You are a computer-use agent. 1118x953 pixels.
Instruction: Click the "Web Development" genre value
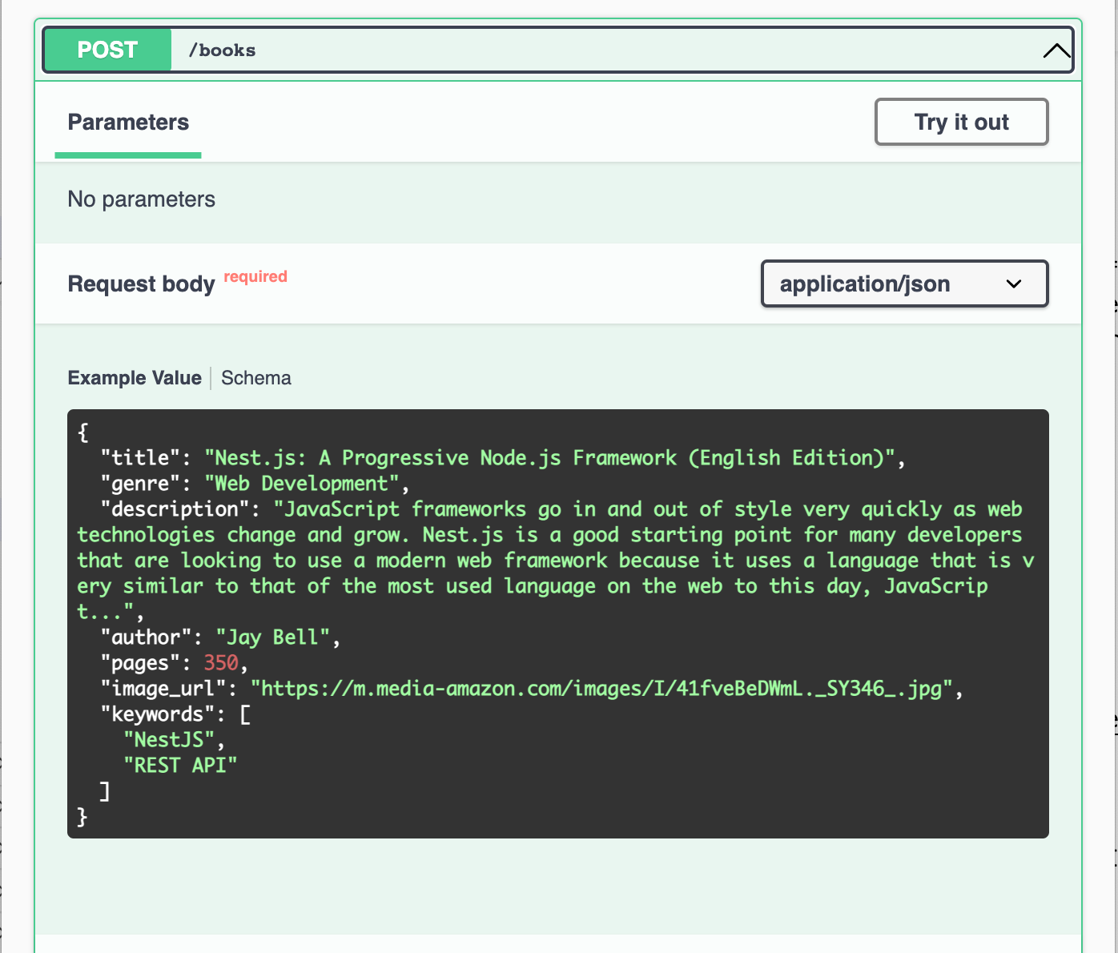point(301,484)
